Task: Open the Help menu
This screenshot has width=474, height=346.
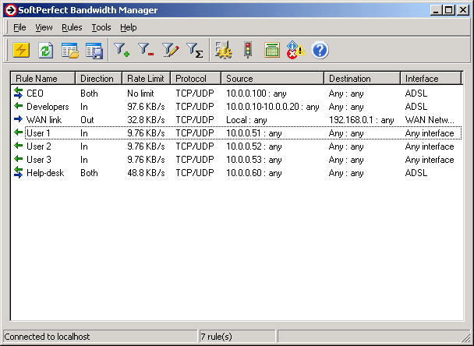Action: pos(129,27)
